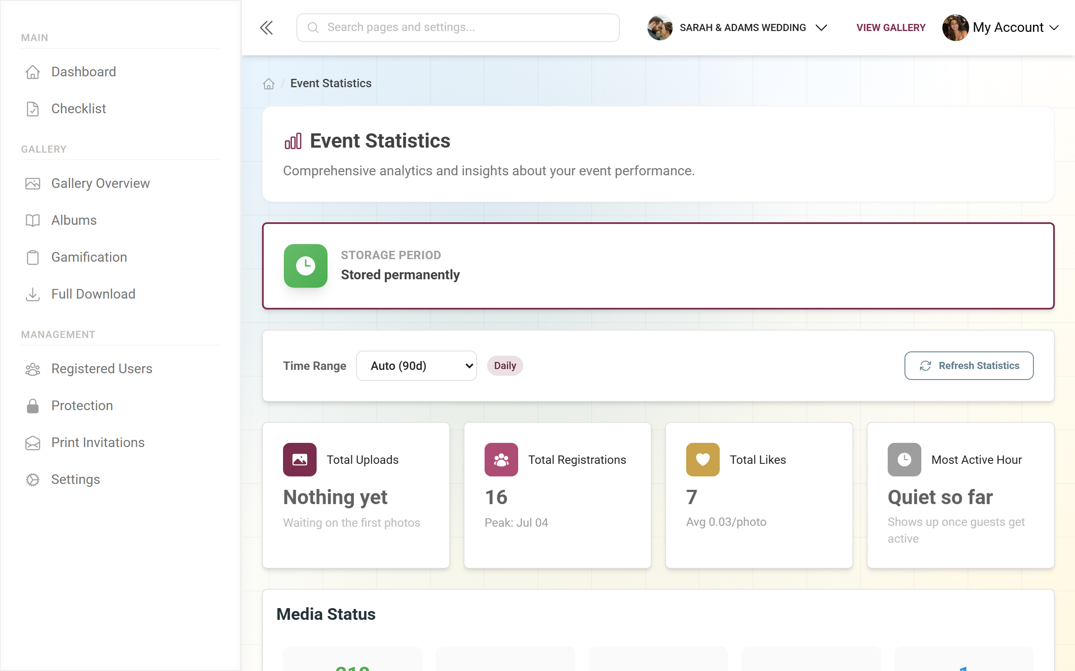Click Peak: Jul 04 text
Screen dimensions: 1075x671
(x=516, y=523)
